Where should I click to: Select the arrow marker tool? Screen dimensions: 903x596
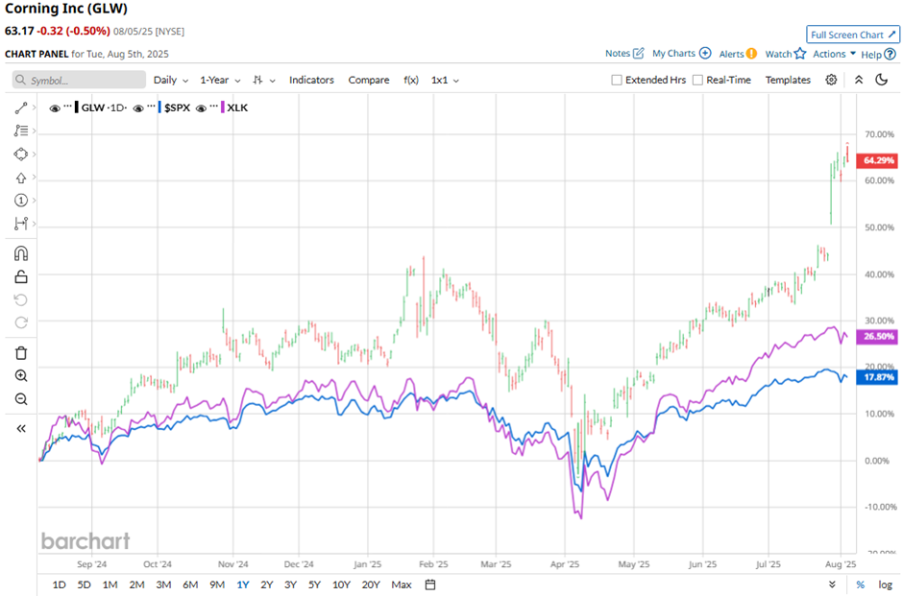[21, 178]
